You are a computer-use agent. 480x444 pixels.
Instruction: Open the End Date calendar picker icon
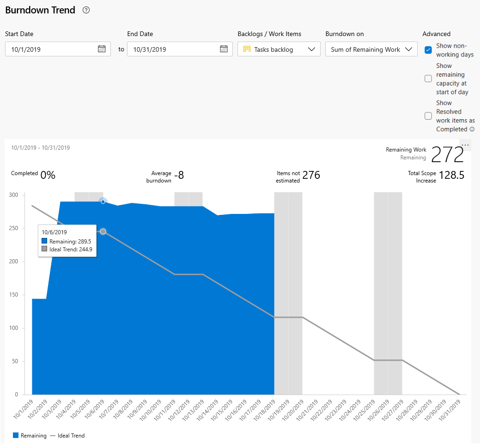224,49
